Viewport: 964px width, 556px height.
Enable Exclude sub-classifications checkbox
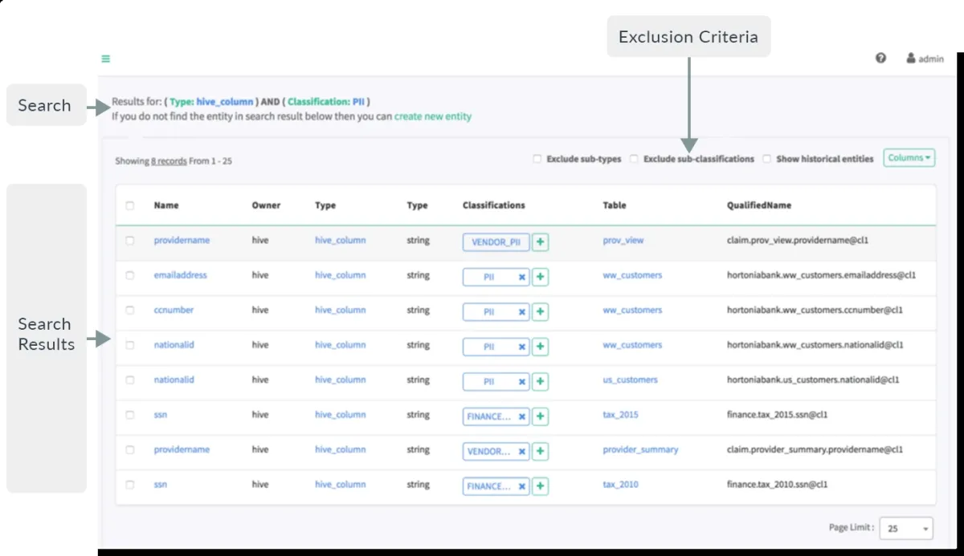[634, 159]
